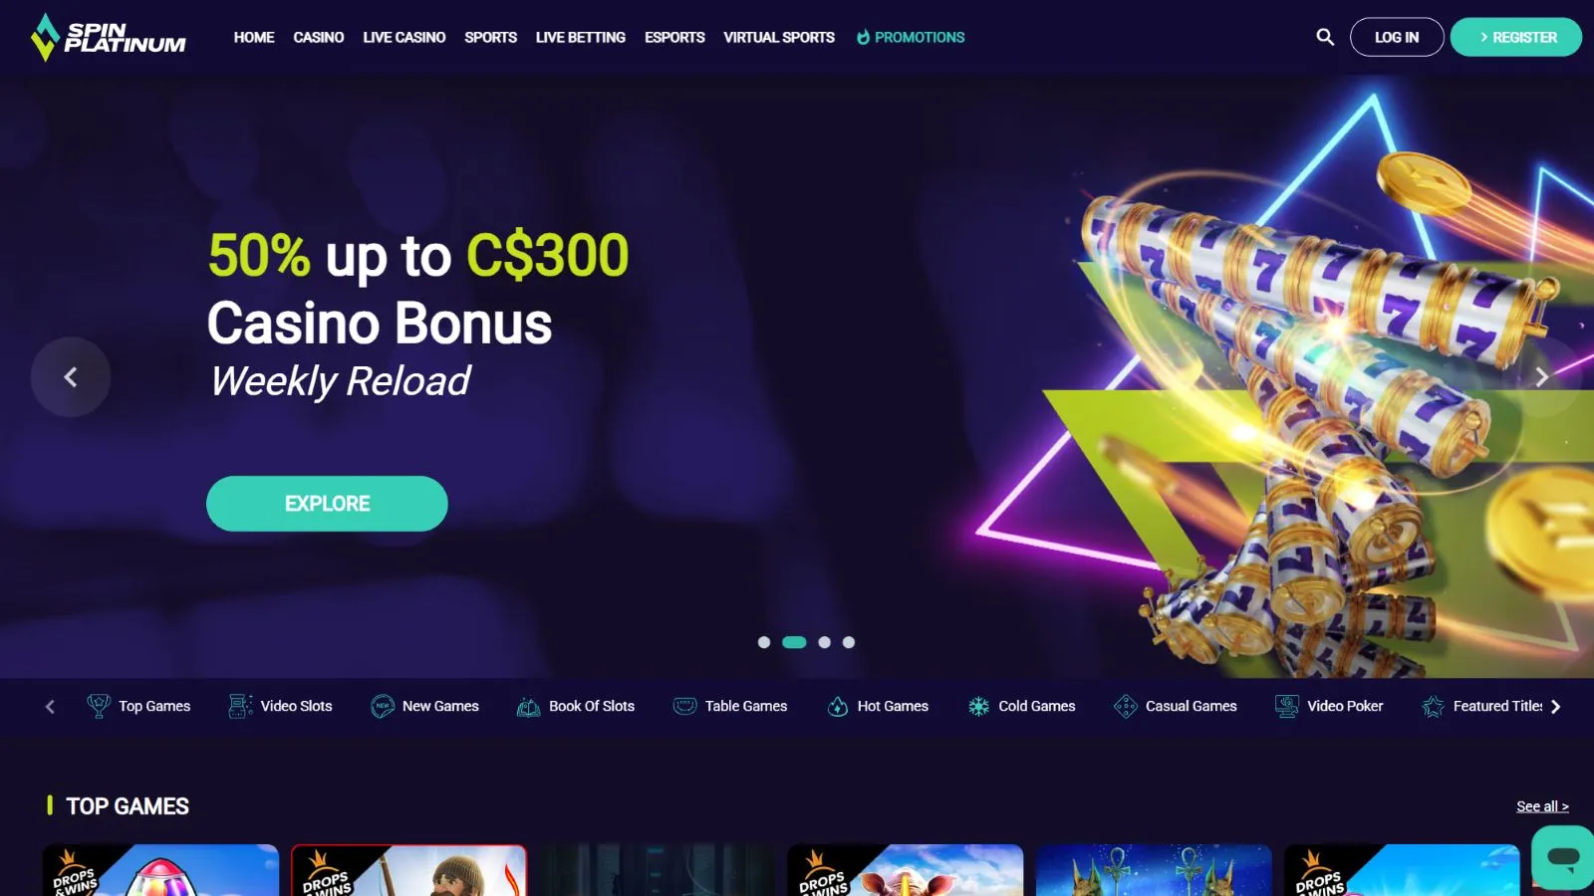1594x896 pixels.
Task: Click the Explore button
Action: (x=327, y=504)
